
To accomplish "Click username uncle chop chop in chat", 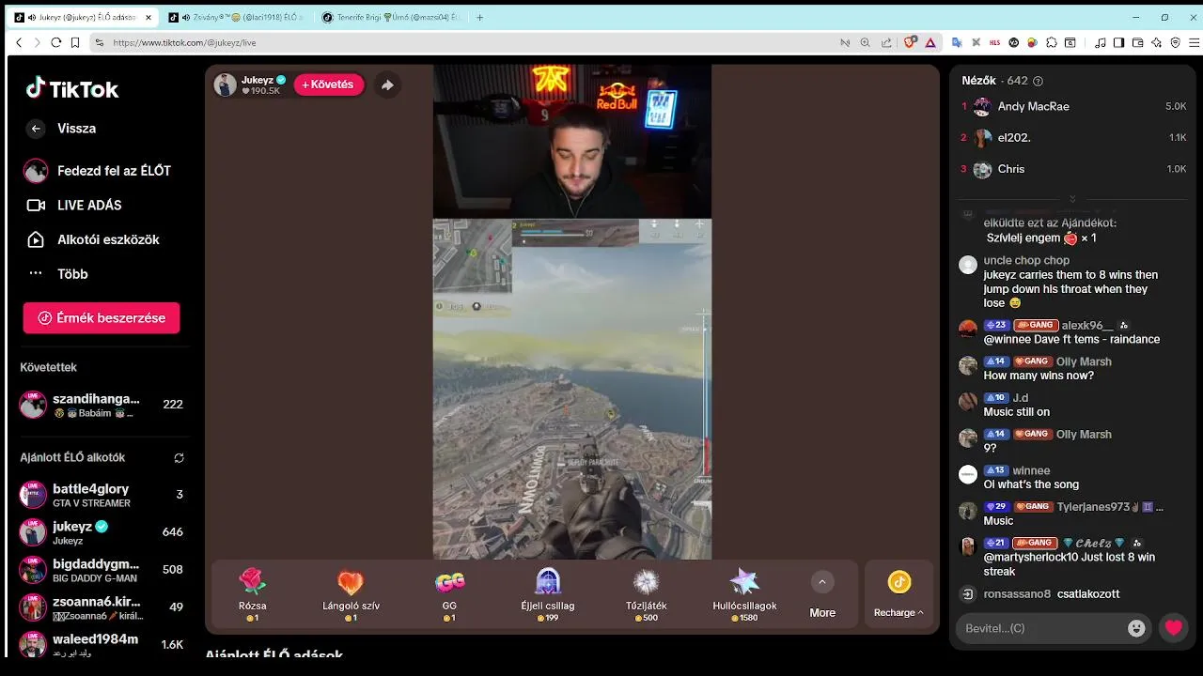I will coord(1026,260).
